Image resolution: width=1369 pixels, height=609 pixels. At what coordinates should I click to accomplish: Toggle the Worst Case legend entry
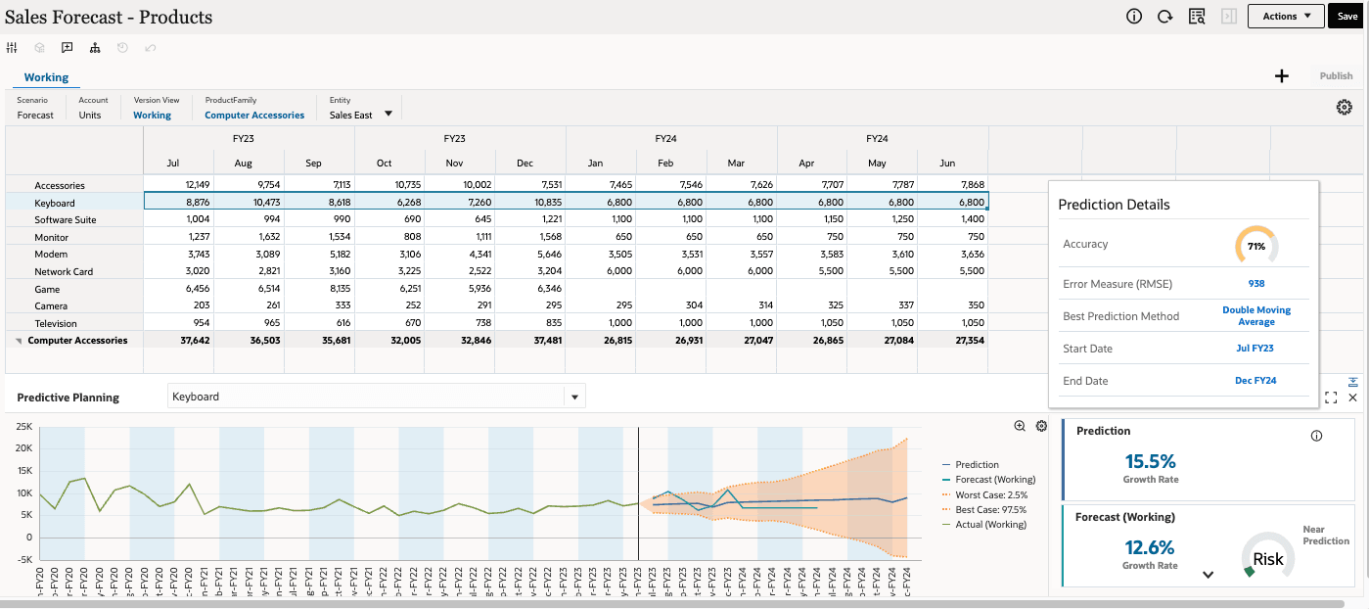[x=988, y=494]
